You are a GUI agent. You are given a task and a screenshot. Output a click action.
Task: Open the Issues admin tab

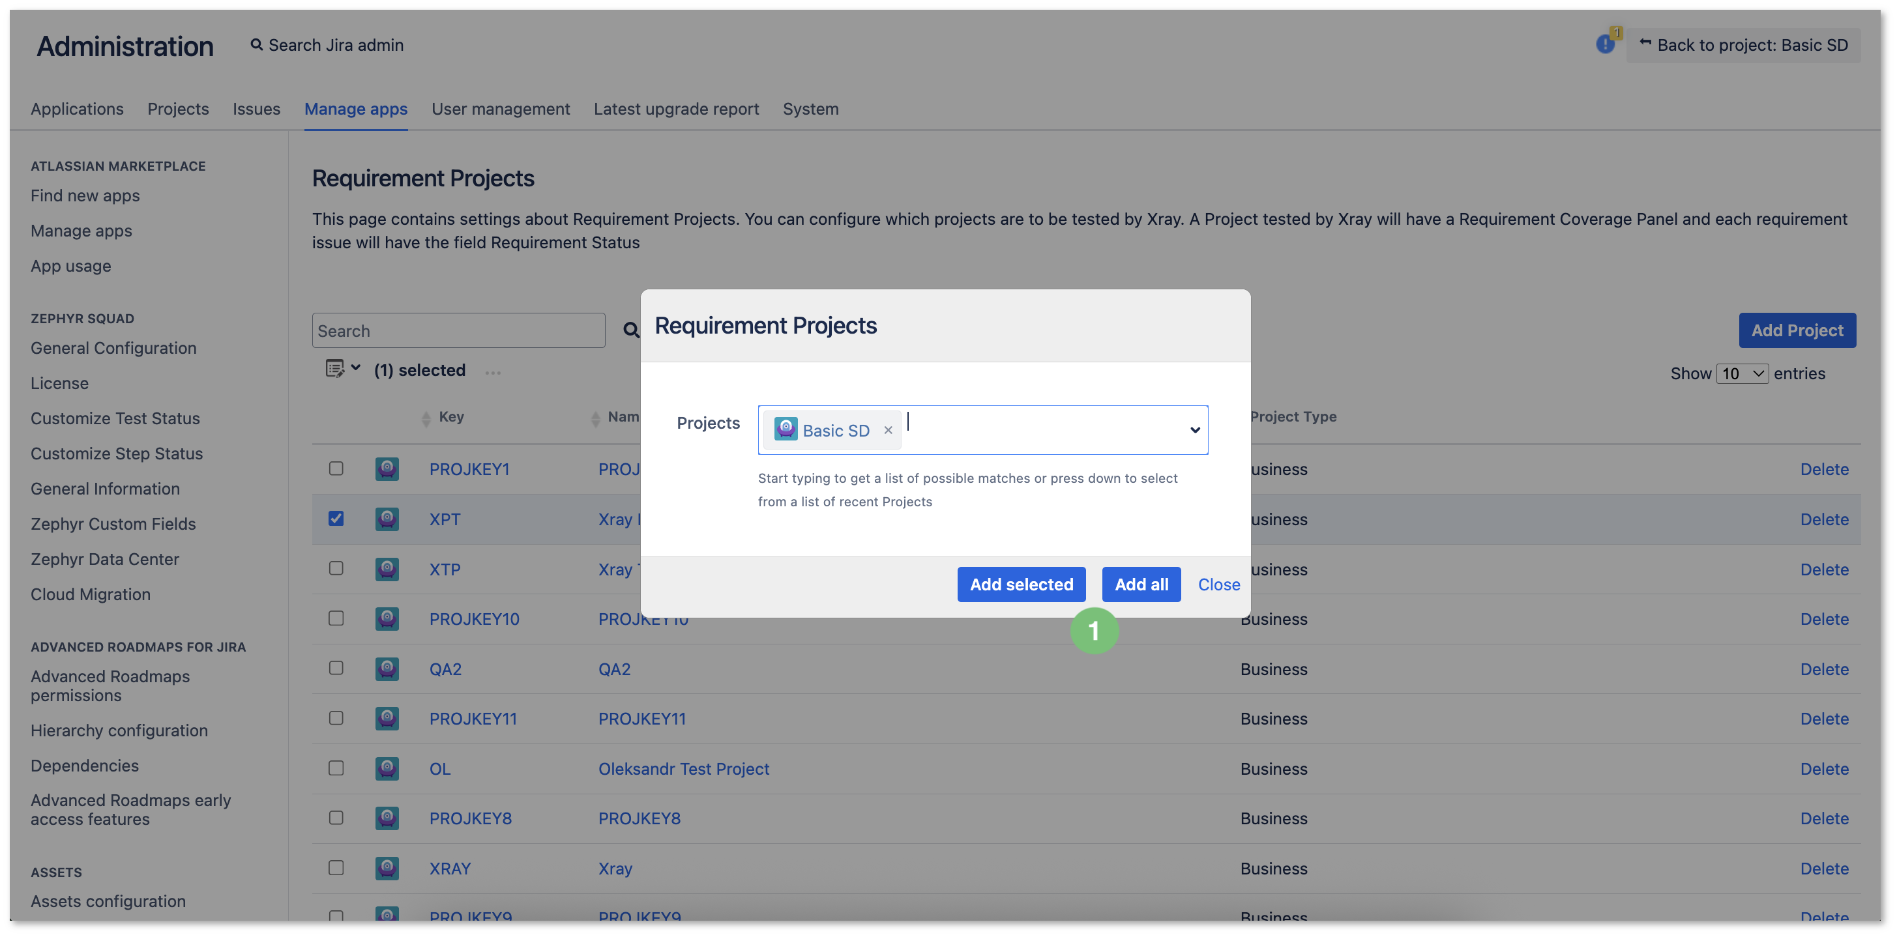pyautogui.click(x=256, y=109)
